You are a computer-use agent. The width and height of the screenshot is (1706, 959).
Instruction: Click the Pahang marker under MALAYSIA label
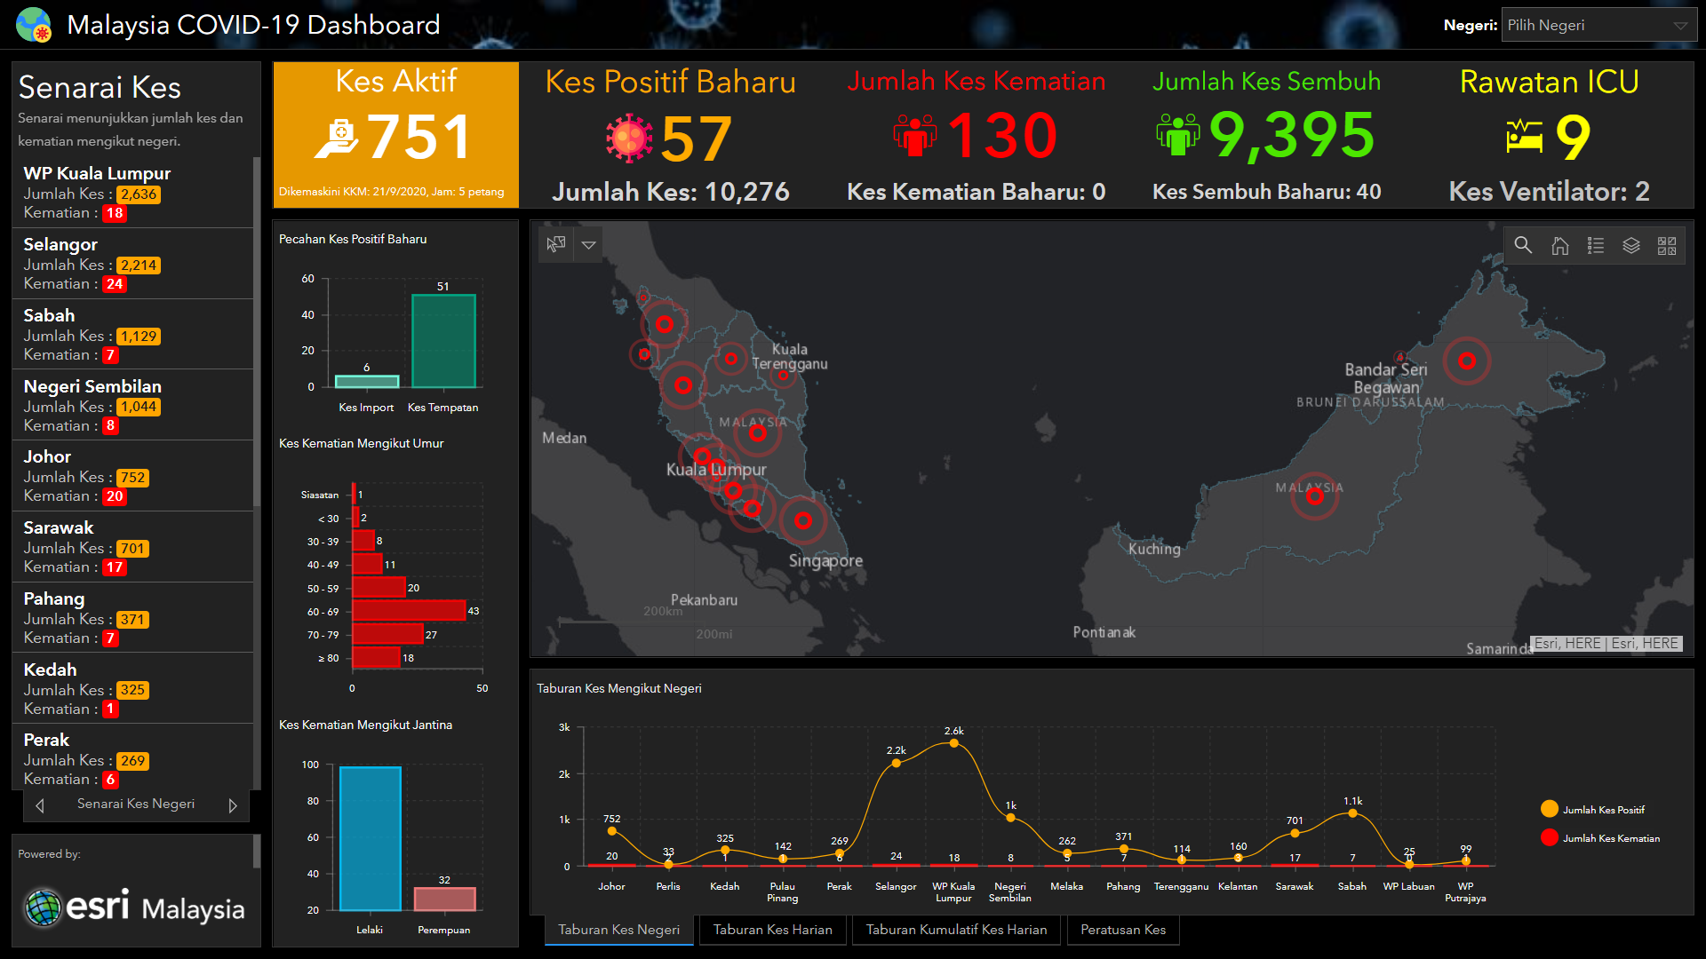pyautogui.click(x=757, y=433)
